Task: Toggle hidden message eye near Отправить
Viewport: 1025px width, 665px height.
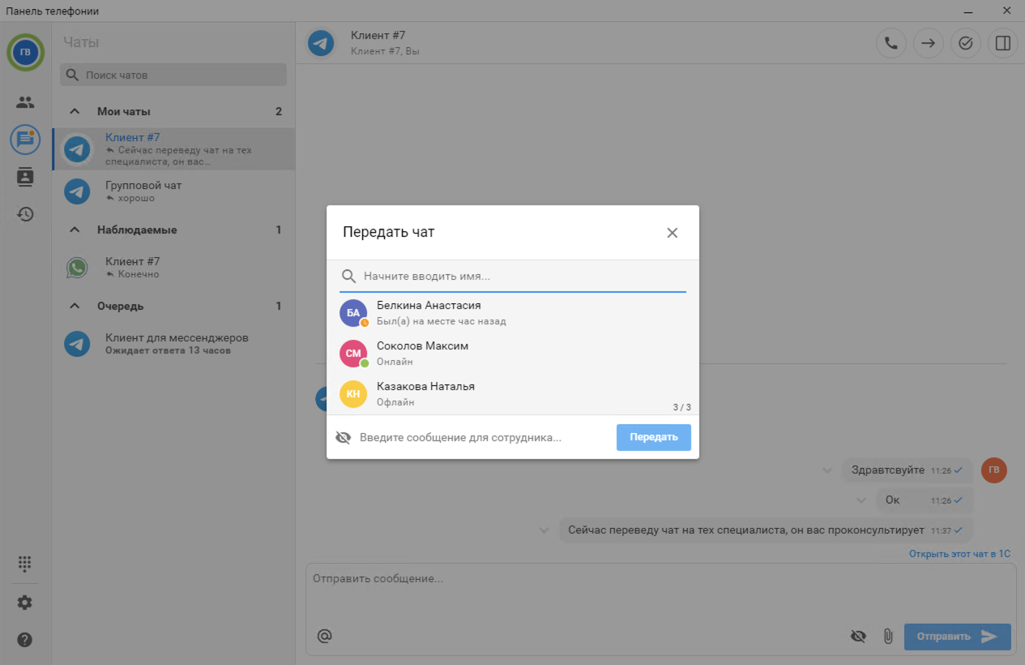Action: point(858,637)
